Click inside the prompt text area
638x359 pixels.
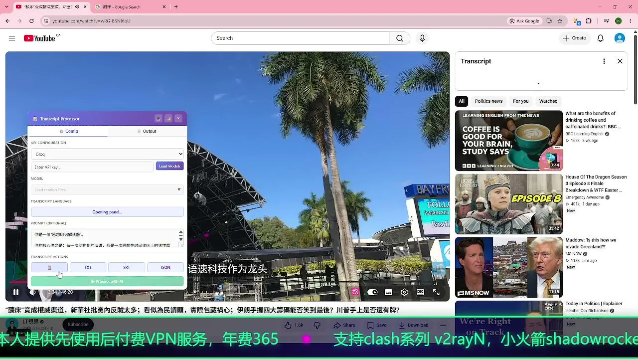coord(107,238)
